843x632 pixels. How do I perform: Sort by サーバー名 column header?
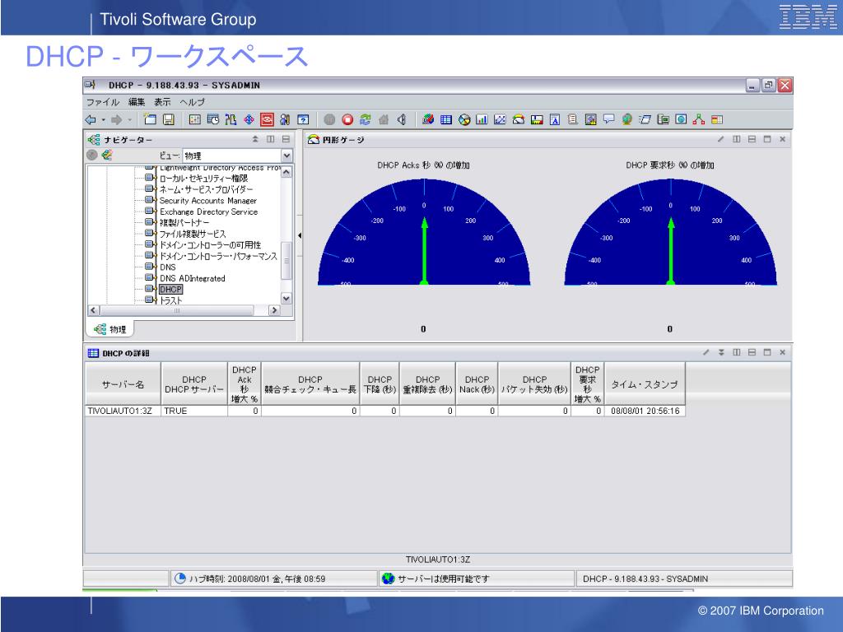pyautogui.click(x=123, y=384)
